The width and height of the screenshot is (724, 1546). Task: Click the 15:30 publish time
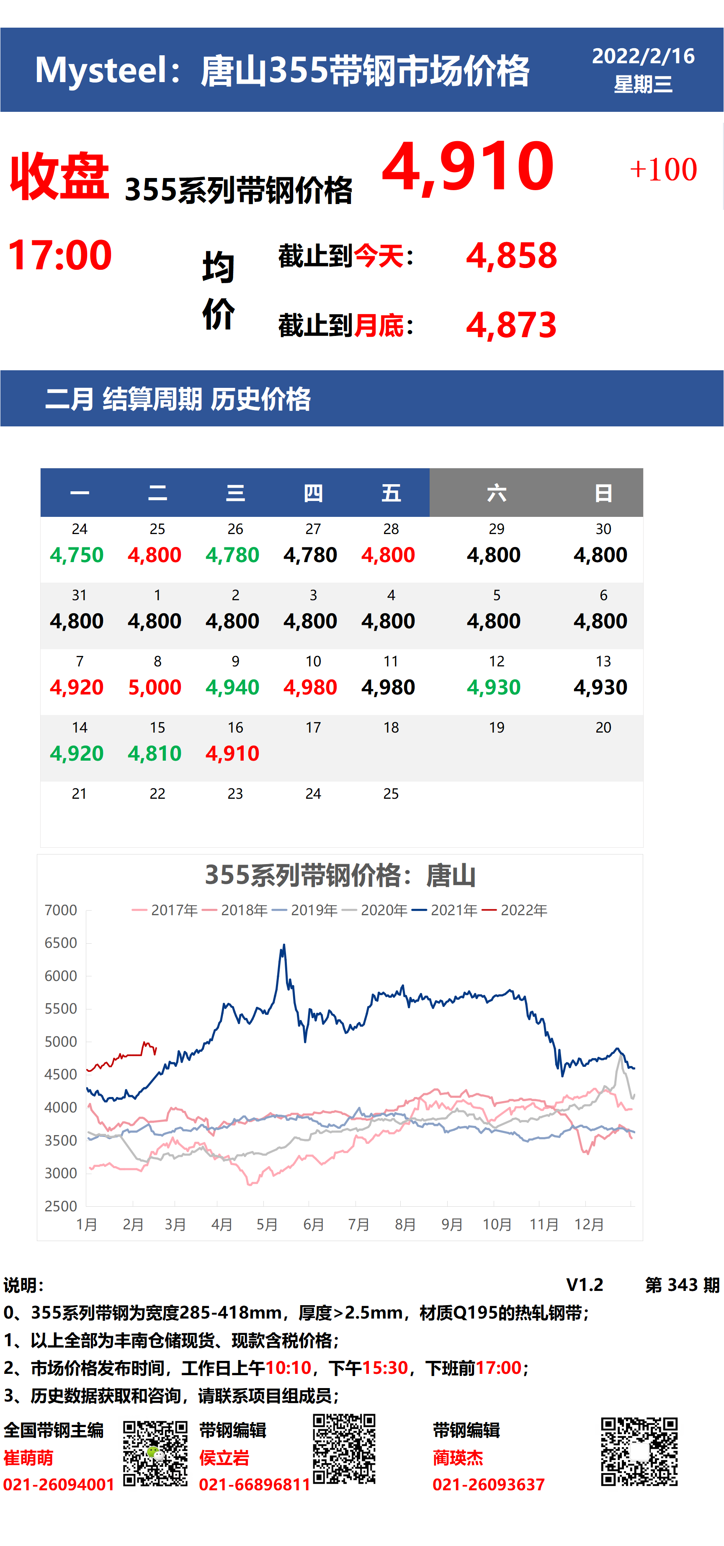pyautogui.click(x=385, y=1368)
